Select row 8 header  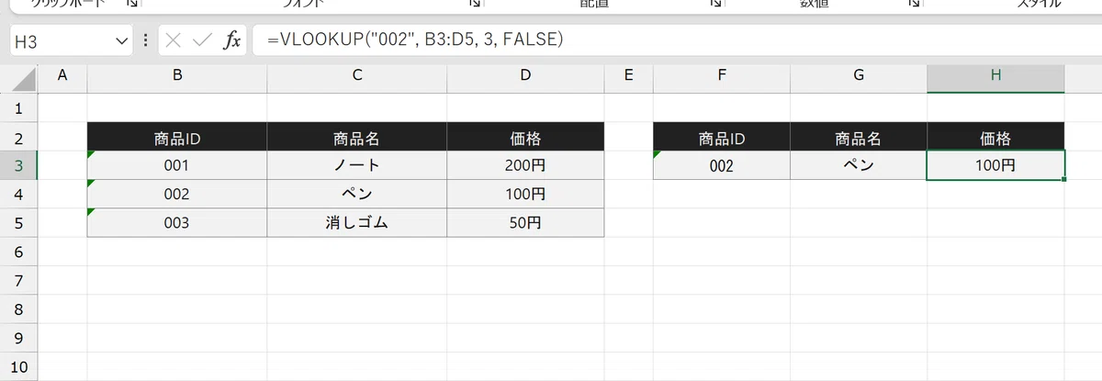(x=18, y=309)
